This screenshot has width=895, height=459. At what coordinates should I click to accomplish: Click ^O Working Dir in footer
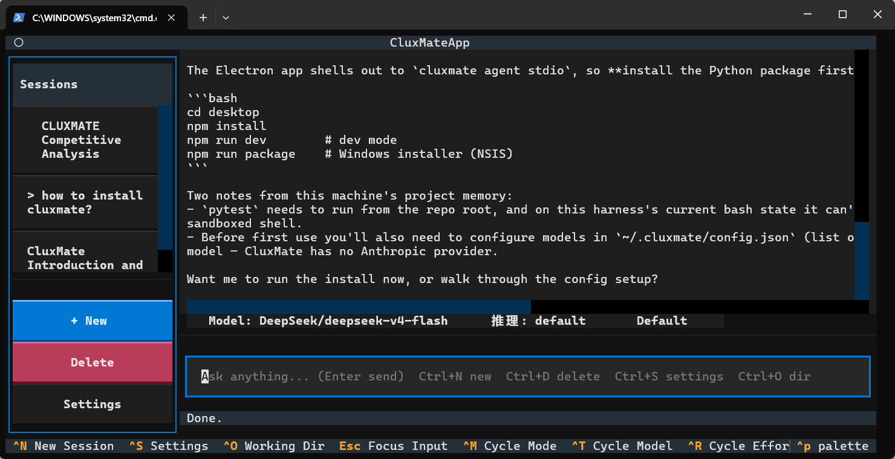[274, 446]
